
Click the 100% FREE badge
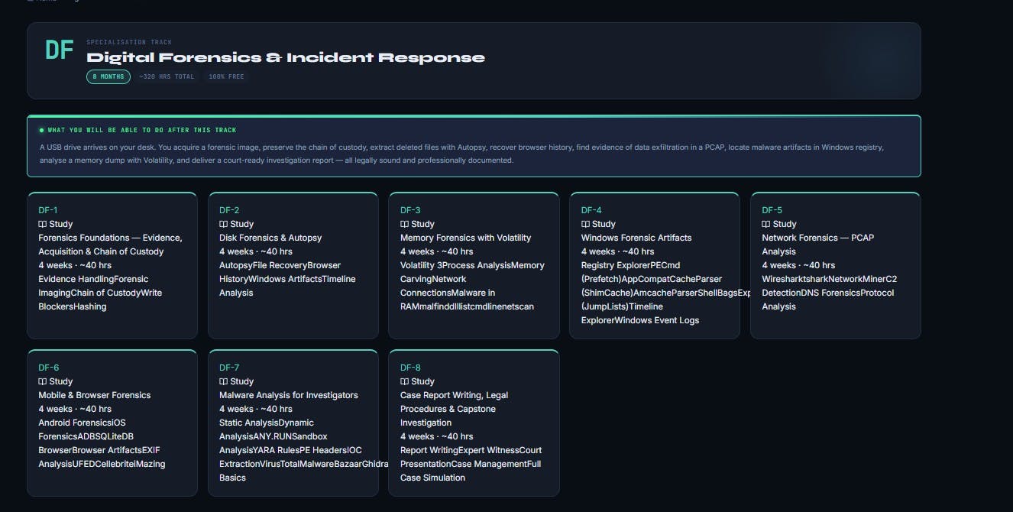(226, 76)
